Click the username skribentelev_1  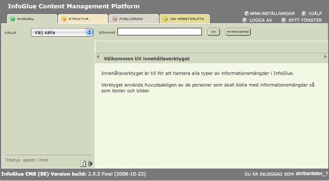312,174
